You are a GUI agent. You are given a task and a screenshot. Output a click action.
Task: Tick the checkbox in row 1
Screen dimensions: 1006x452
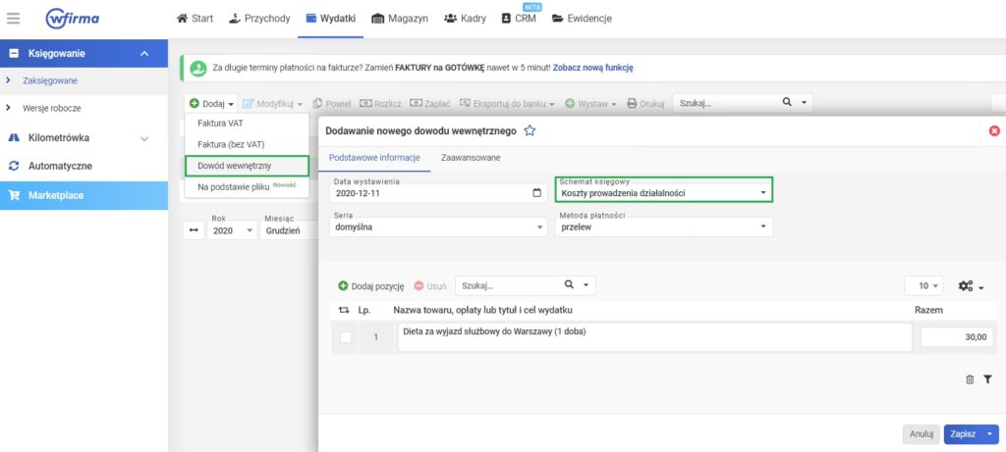click(345, 338)
